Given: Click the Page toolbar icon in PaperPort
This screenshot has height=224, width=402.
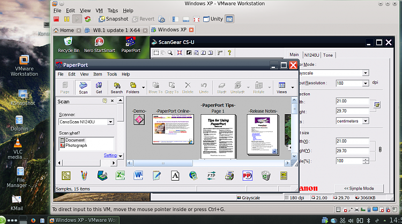Looking at the screenshot, I should (x=65, y=88).
